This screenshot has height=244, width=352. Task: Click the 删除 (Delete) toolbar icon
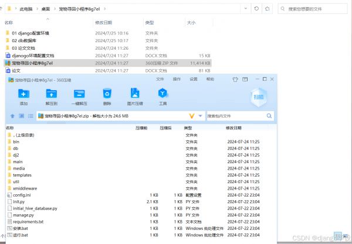coord(107,94)
